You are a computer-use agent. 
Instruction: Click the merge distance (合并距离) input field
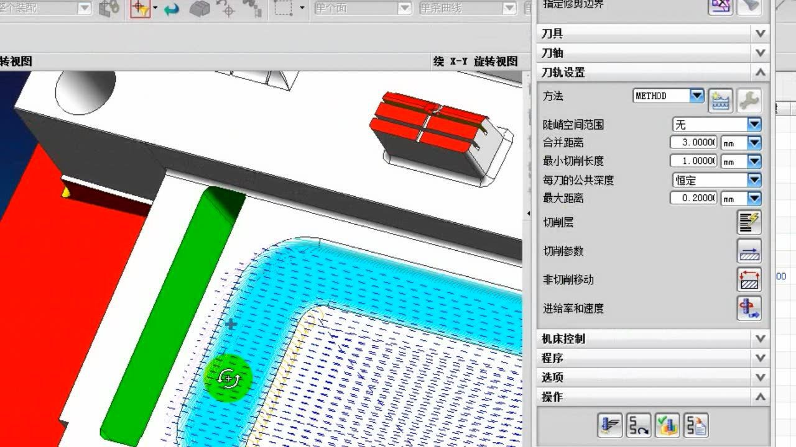[693, 143]
